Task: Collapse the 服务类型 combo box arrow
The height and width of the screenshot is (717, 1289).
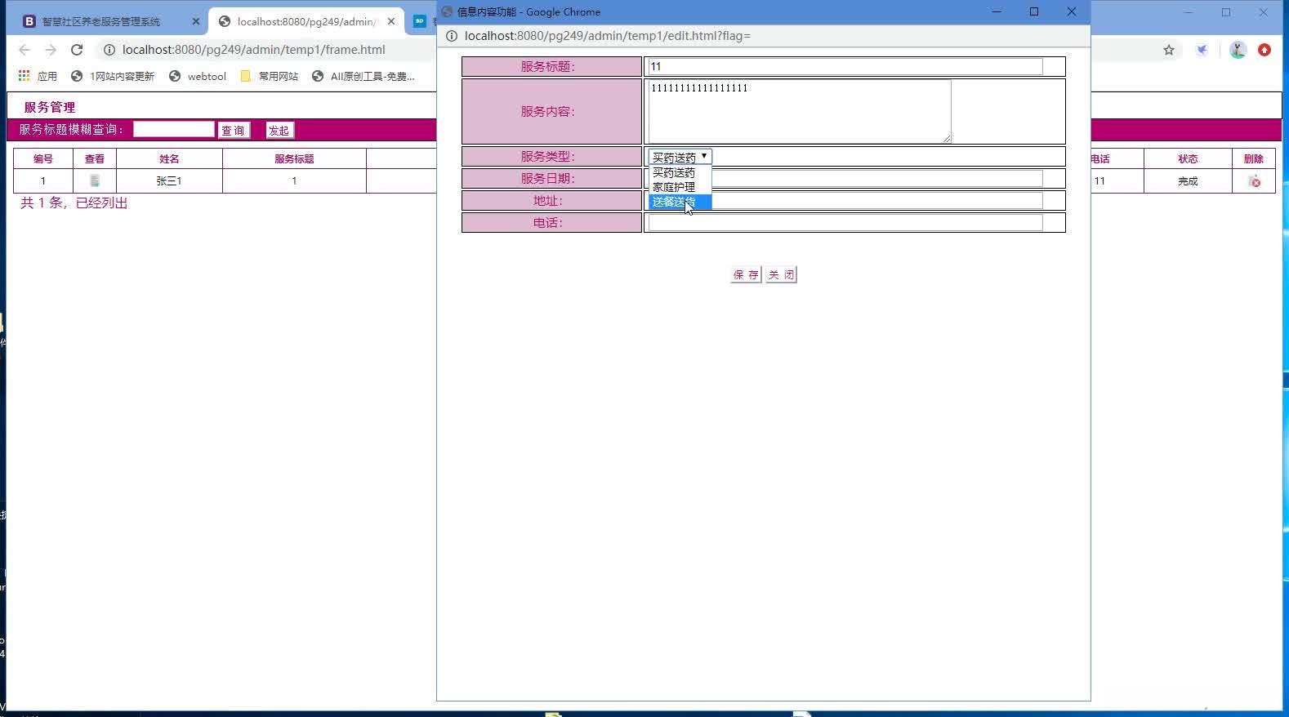Action: (703, 156)
